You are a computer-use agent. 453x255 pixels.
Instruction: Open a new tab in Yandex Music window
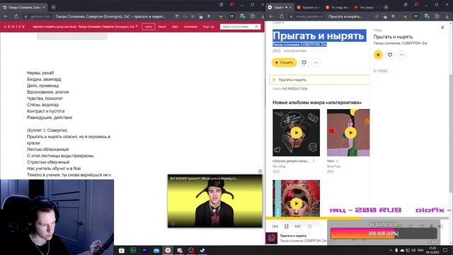click(x=386, y=7)
